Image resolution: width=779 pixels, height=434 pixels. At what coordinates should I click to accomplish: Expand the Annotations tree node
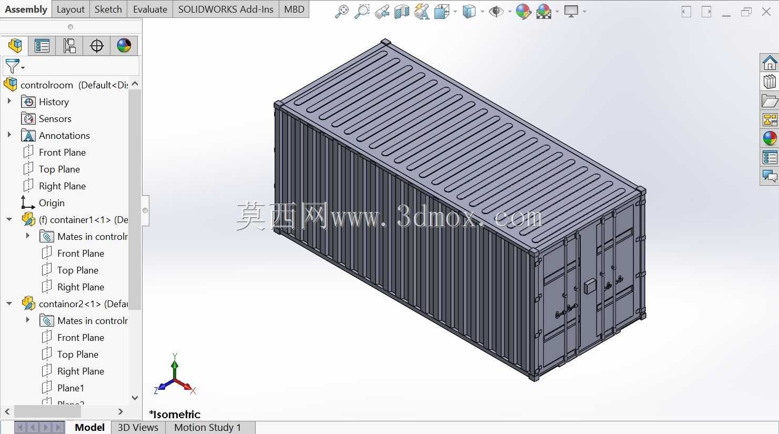coord(9,135)
